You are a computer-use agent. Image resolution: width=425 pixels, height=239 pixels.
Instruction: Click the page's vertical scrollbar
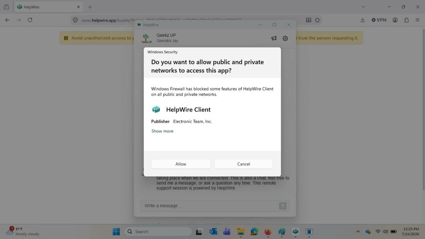pos(423,109)
